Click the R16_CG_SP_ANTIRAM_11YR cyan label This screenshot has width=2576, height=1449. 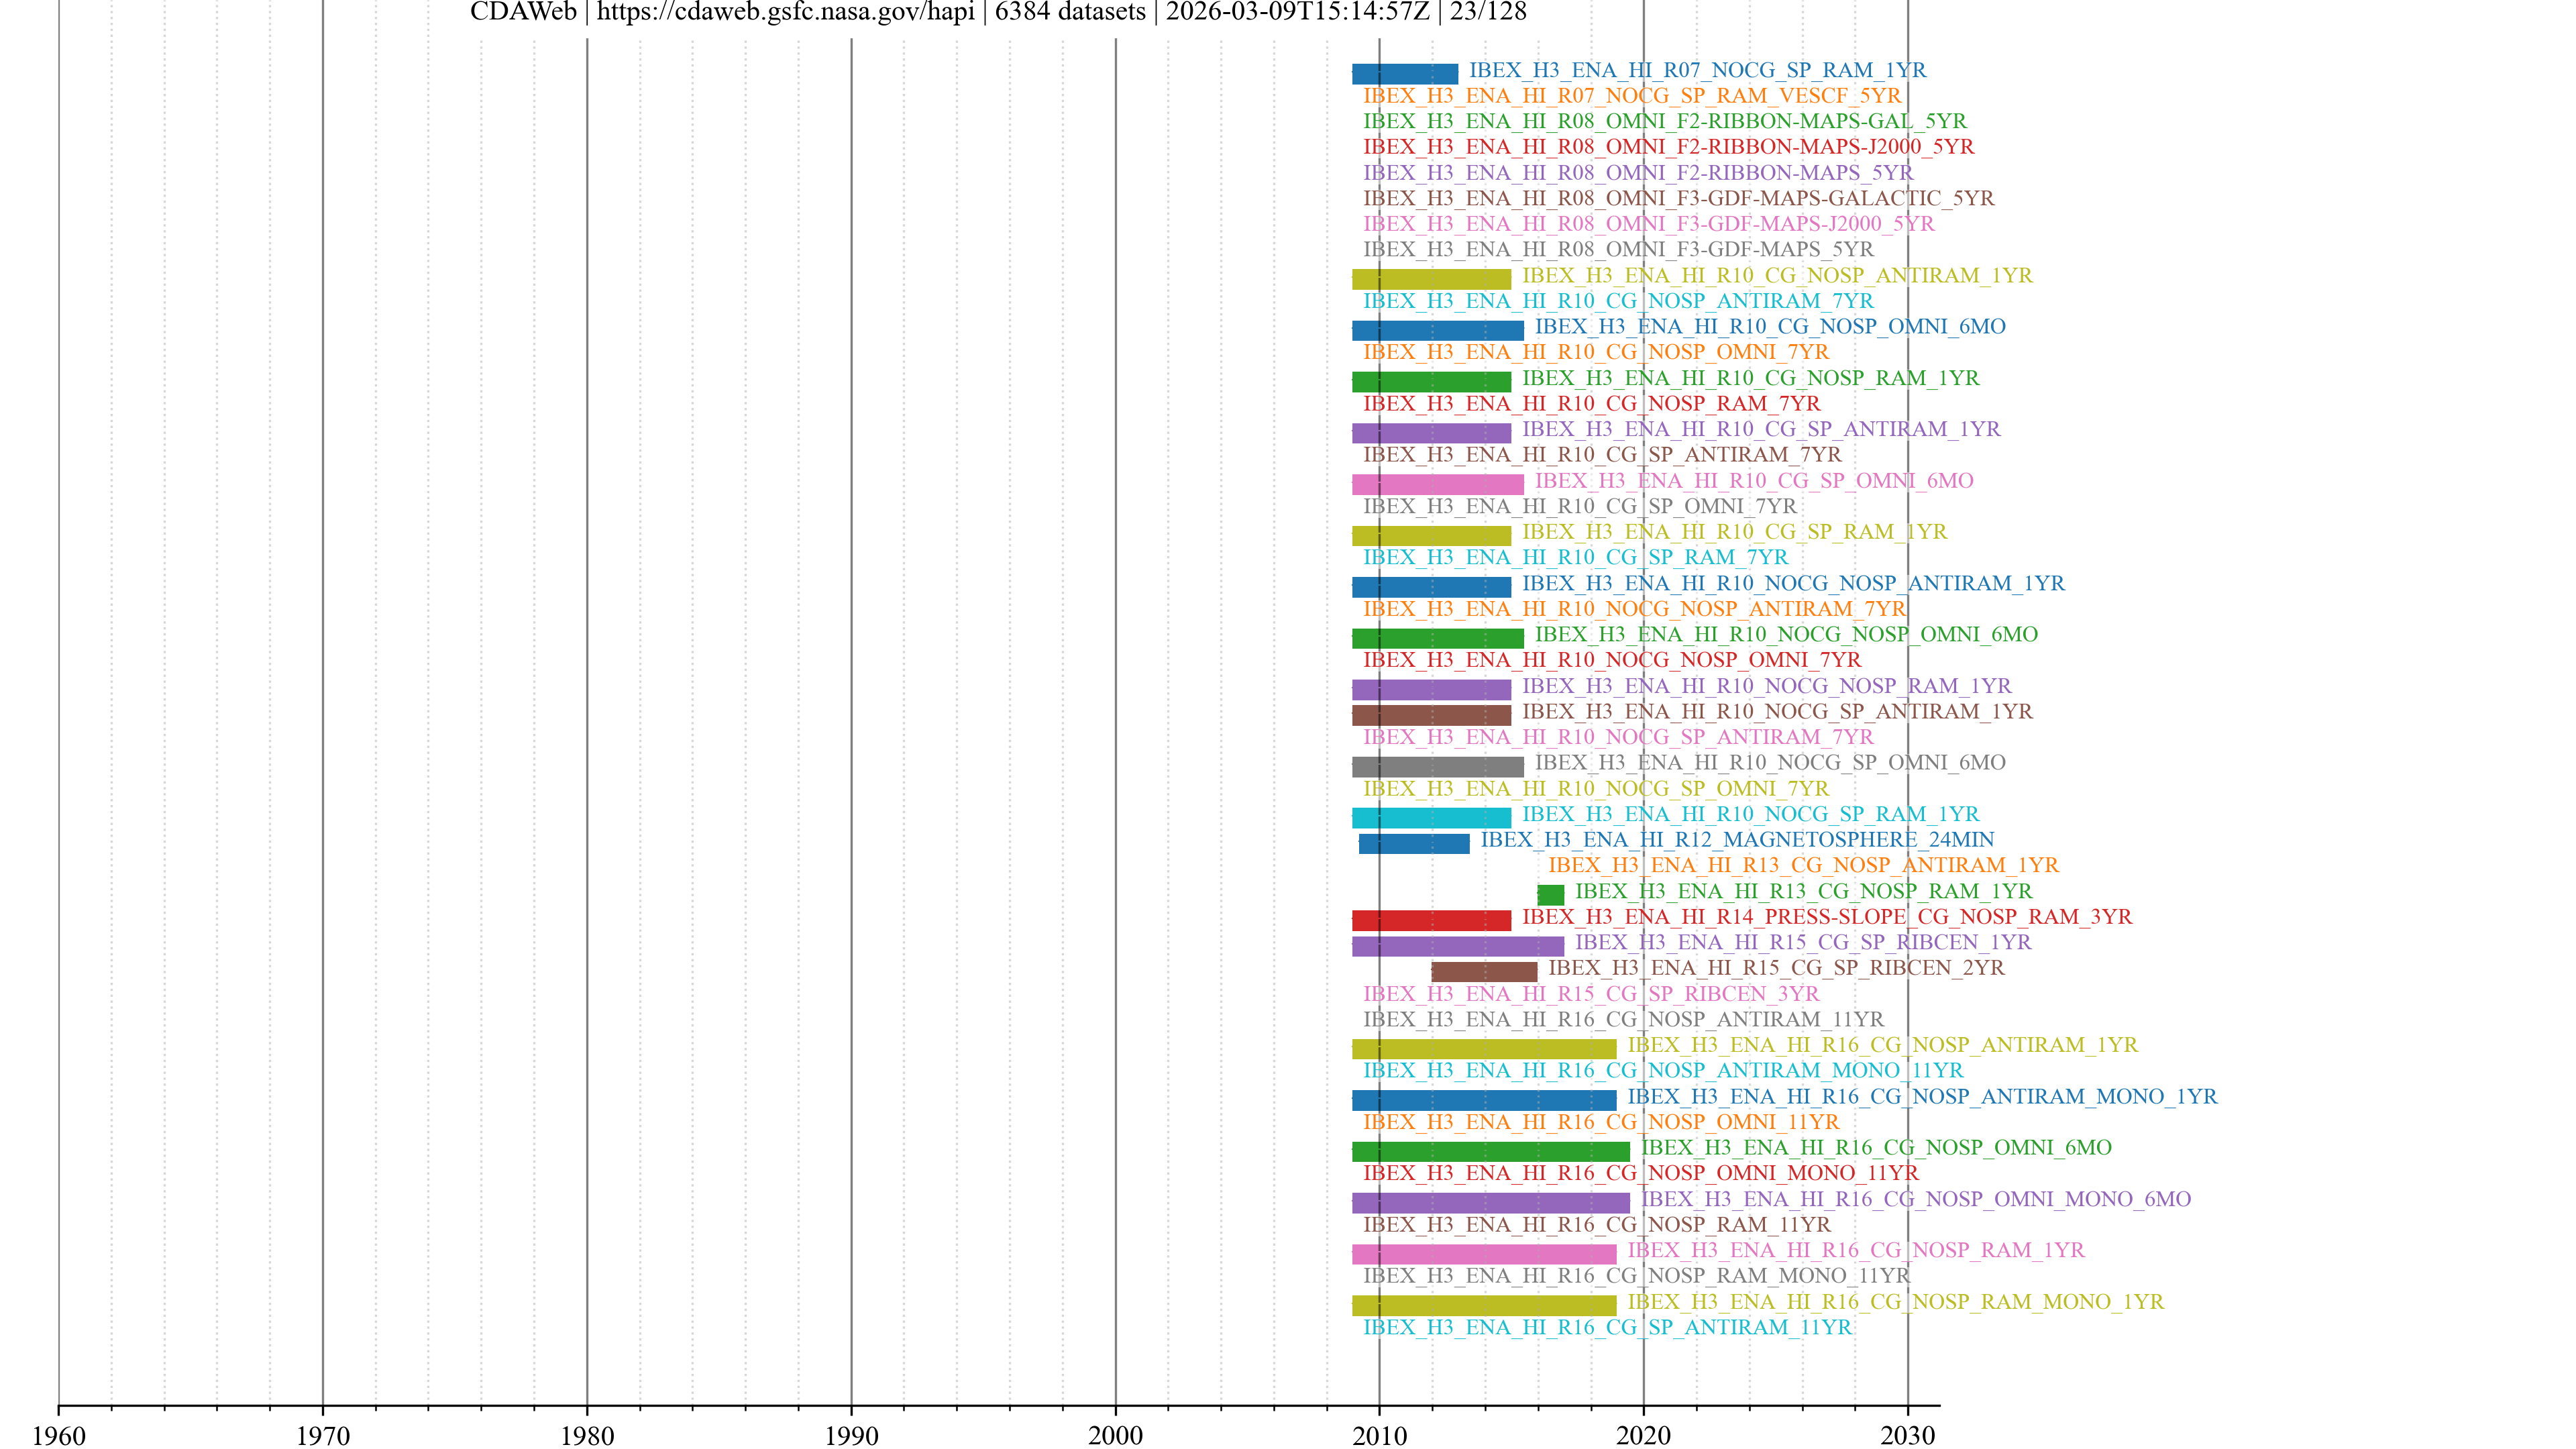tap(1607, 1327)
